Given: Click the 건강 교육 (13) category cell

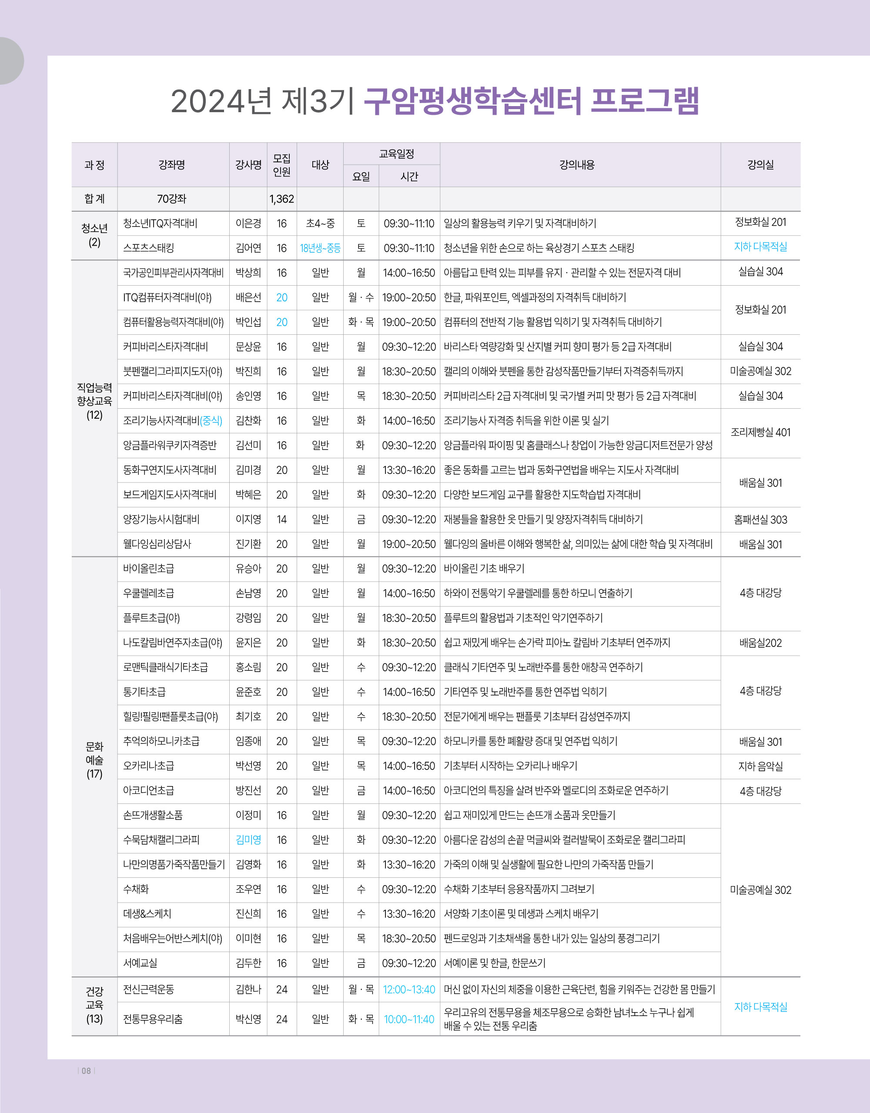Looking at the screenshot, I should pyautogui.click(x=94, y=1005).
